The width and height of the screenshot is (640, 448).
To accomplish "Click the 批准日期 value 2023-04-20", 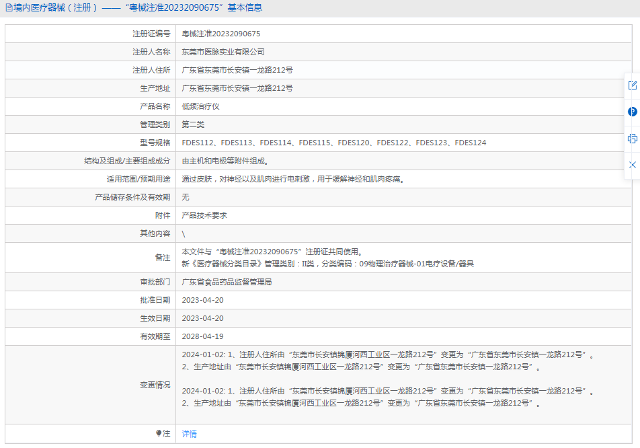I will (x=202, y=300).
